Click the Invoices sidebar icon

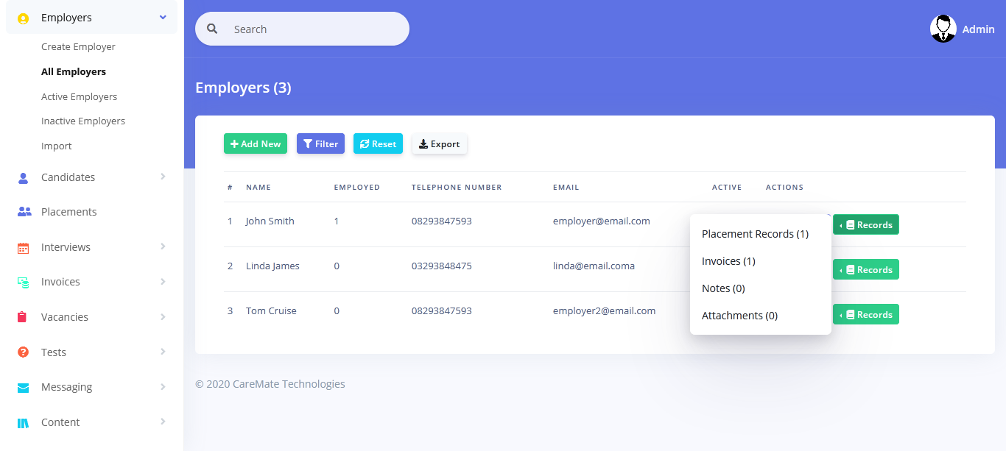(23, 283)
